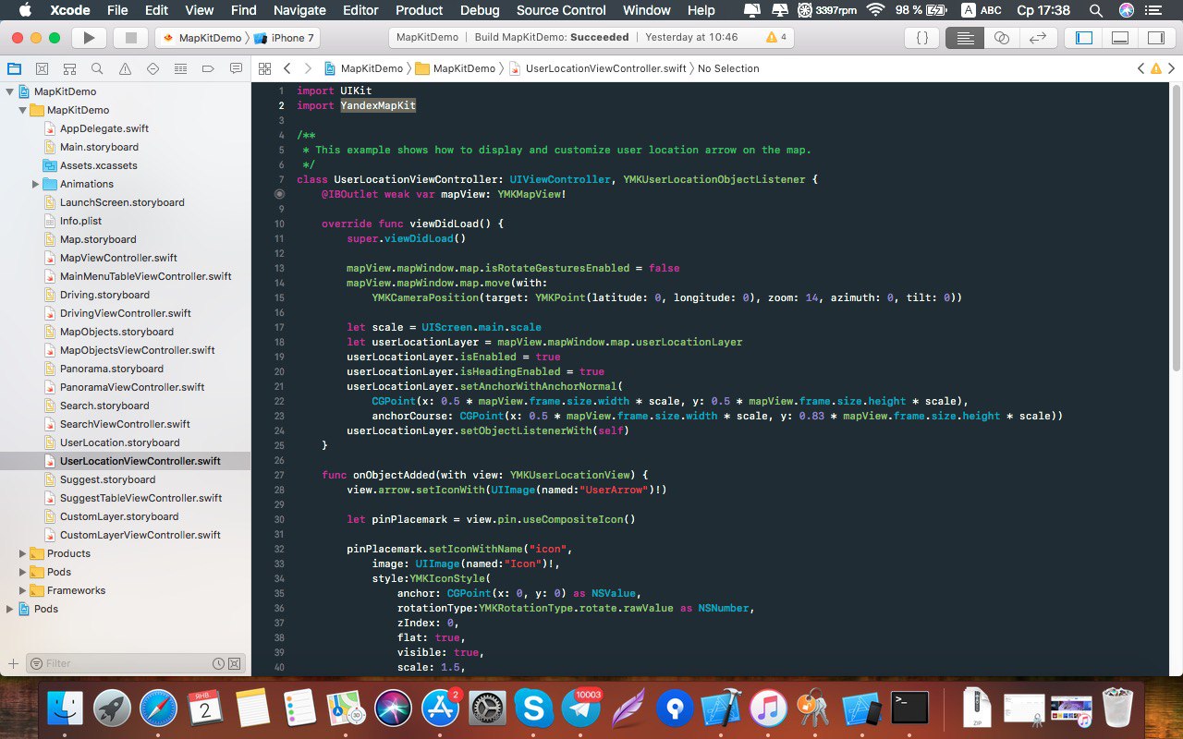This screenshot has width=1183, height=739.
Task: Run the MapKitDemo build
Action: point(89,38)
